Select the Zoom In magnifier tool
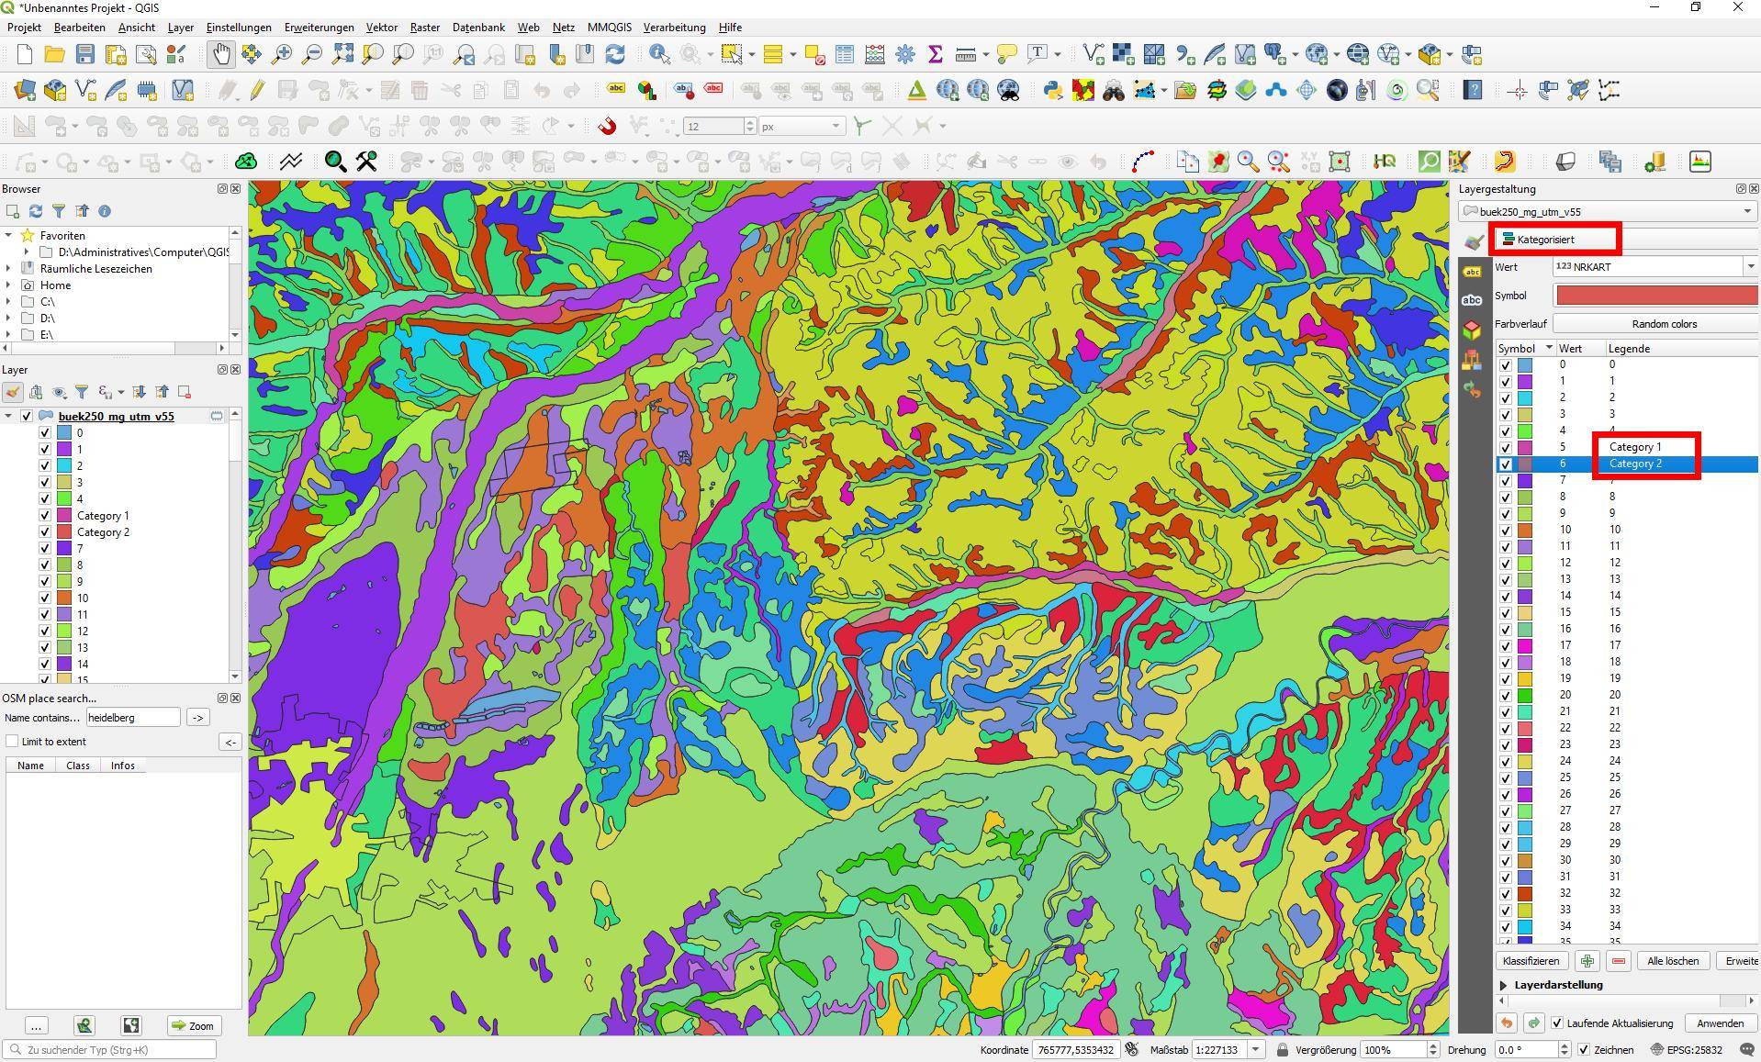 (282, 54)
